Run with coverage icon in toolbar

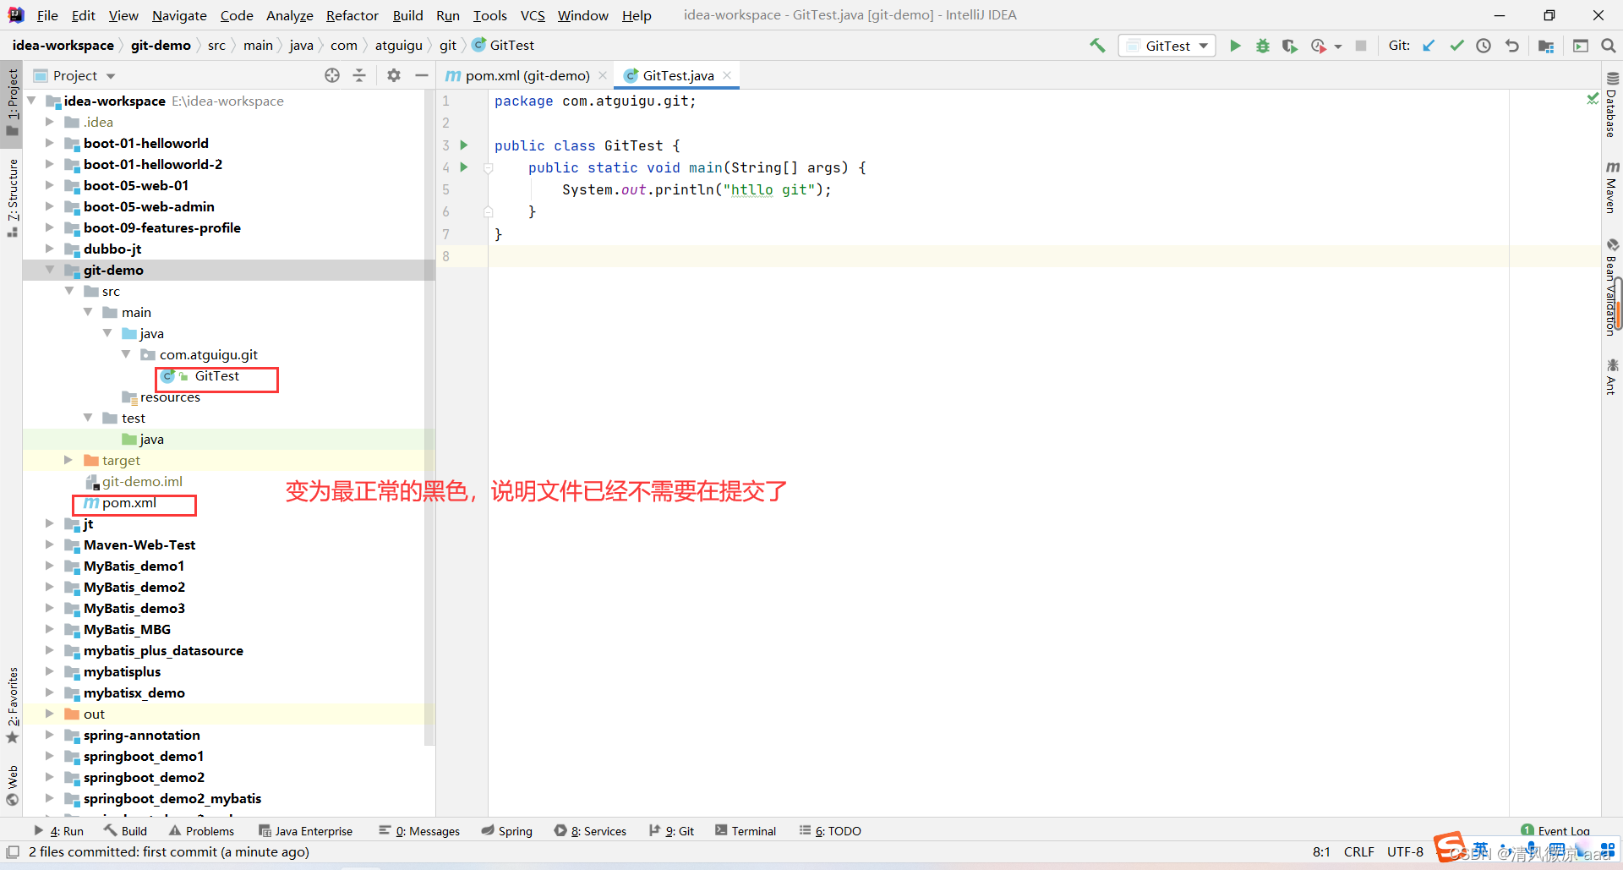tap(1289, 46)
